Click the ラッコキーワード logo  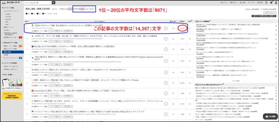pos(11,3)
